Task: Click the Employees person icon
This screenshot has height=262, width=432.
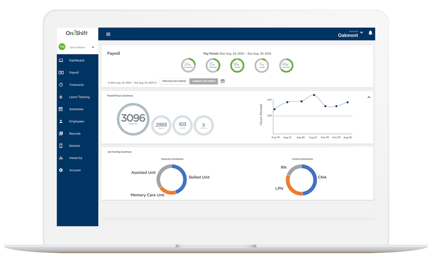Action: 61,121
